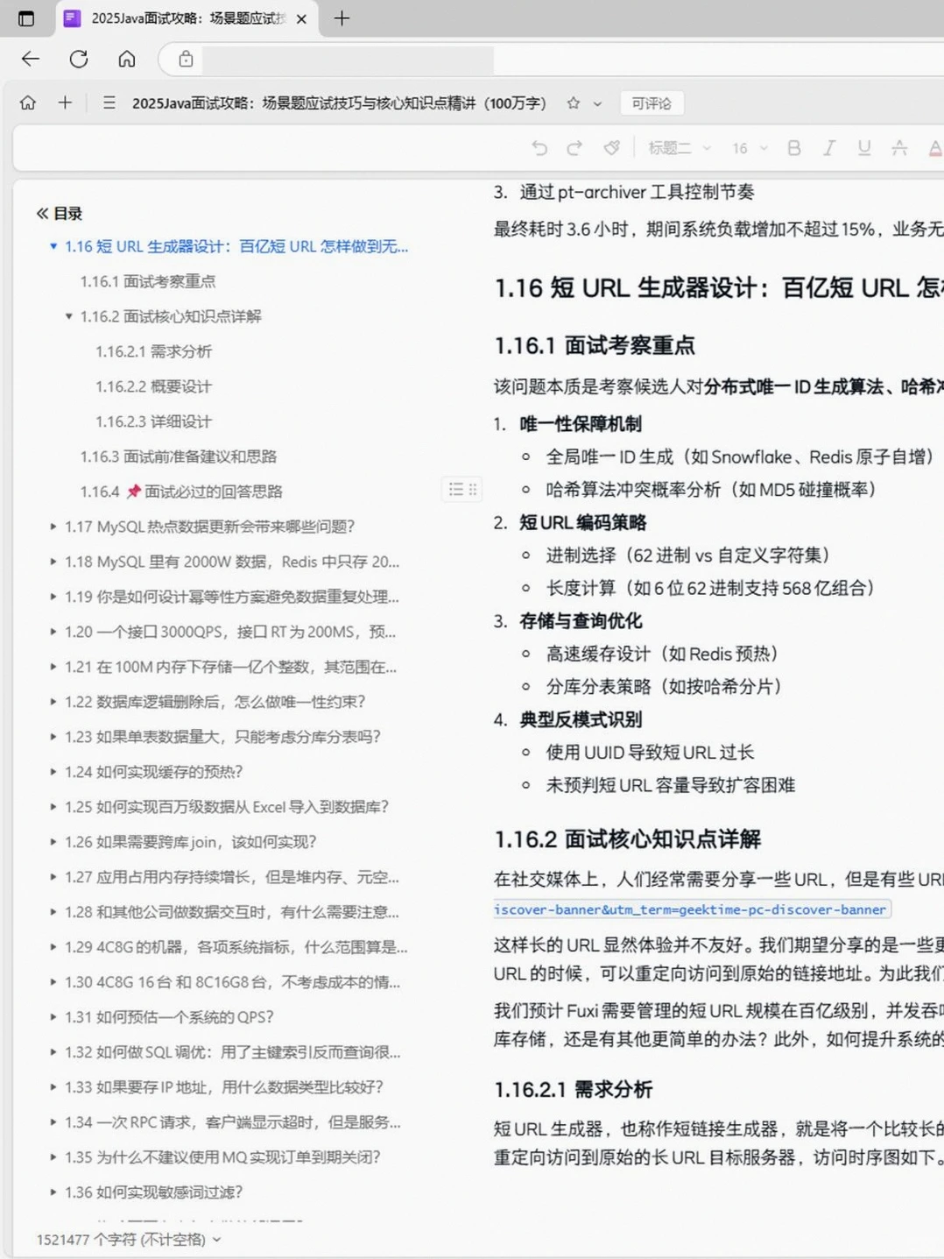Screen dimensions: 944x1259
Task: Select the format painter icon
Action: (x=610, y=148)
